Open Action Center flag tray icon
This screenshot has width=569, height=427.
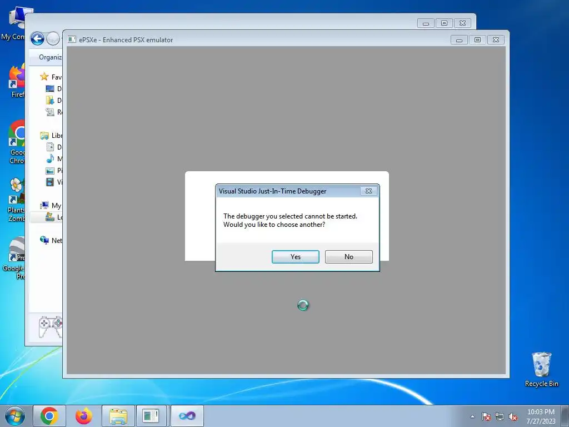[486, 416]
